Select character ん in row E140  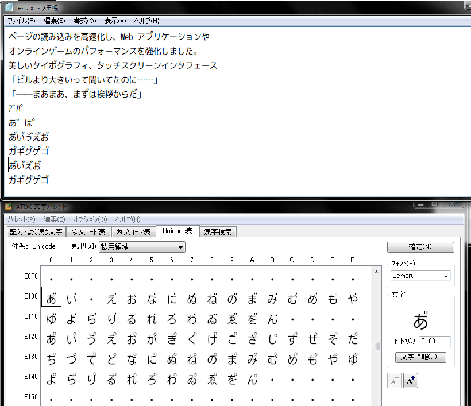point(252,379)
